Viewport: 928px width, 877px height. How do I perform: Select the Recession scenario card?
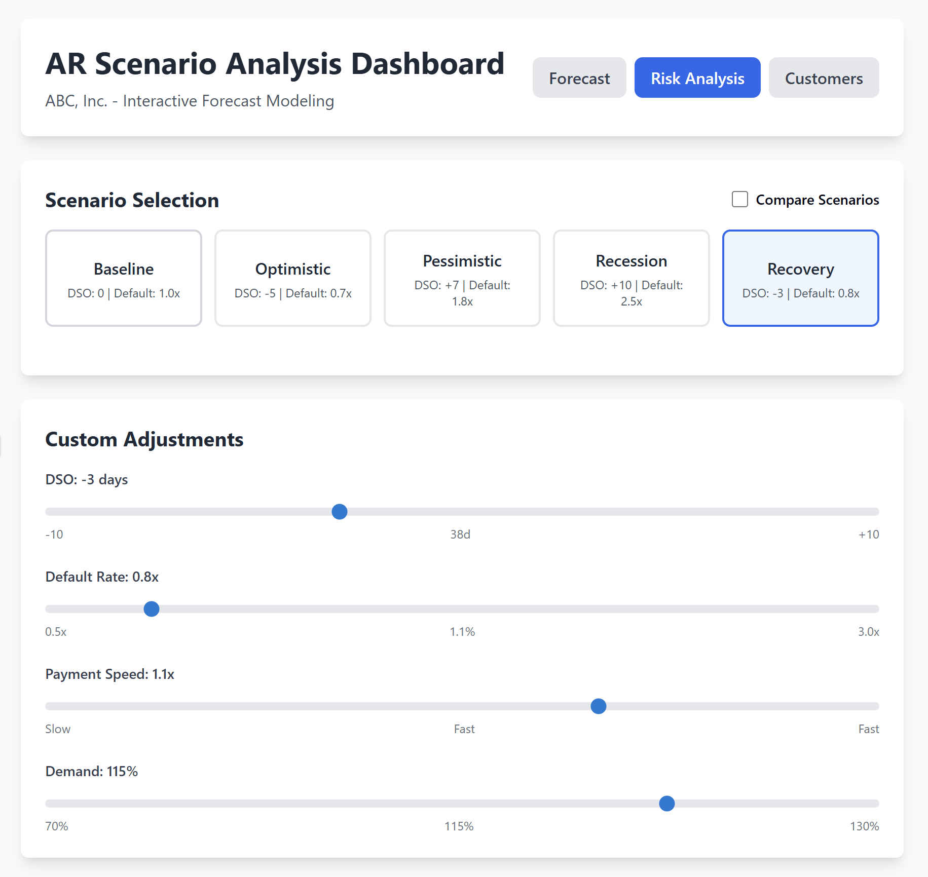632,278
